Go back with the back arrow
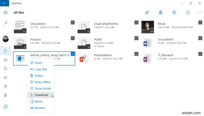Viewport: 204px width, 116px height. (4, 3)
